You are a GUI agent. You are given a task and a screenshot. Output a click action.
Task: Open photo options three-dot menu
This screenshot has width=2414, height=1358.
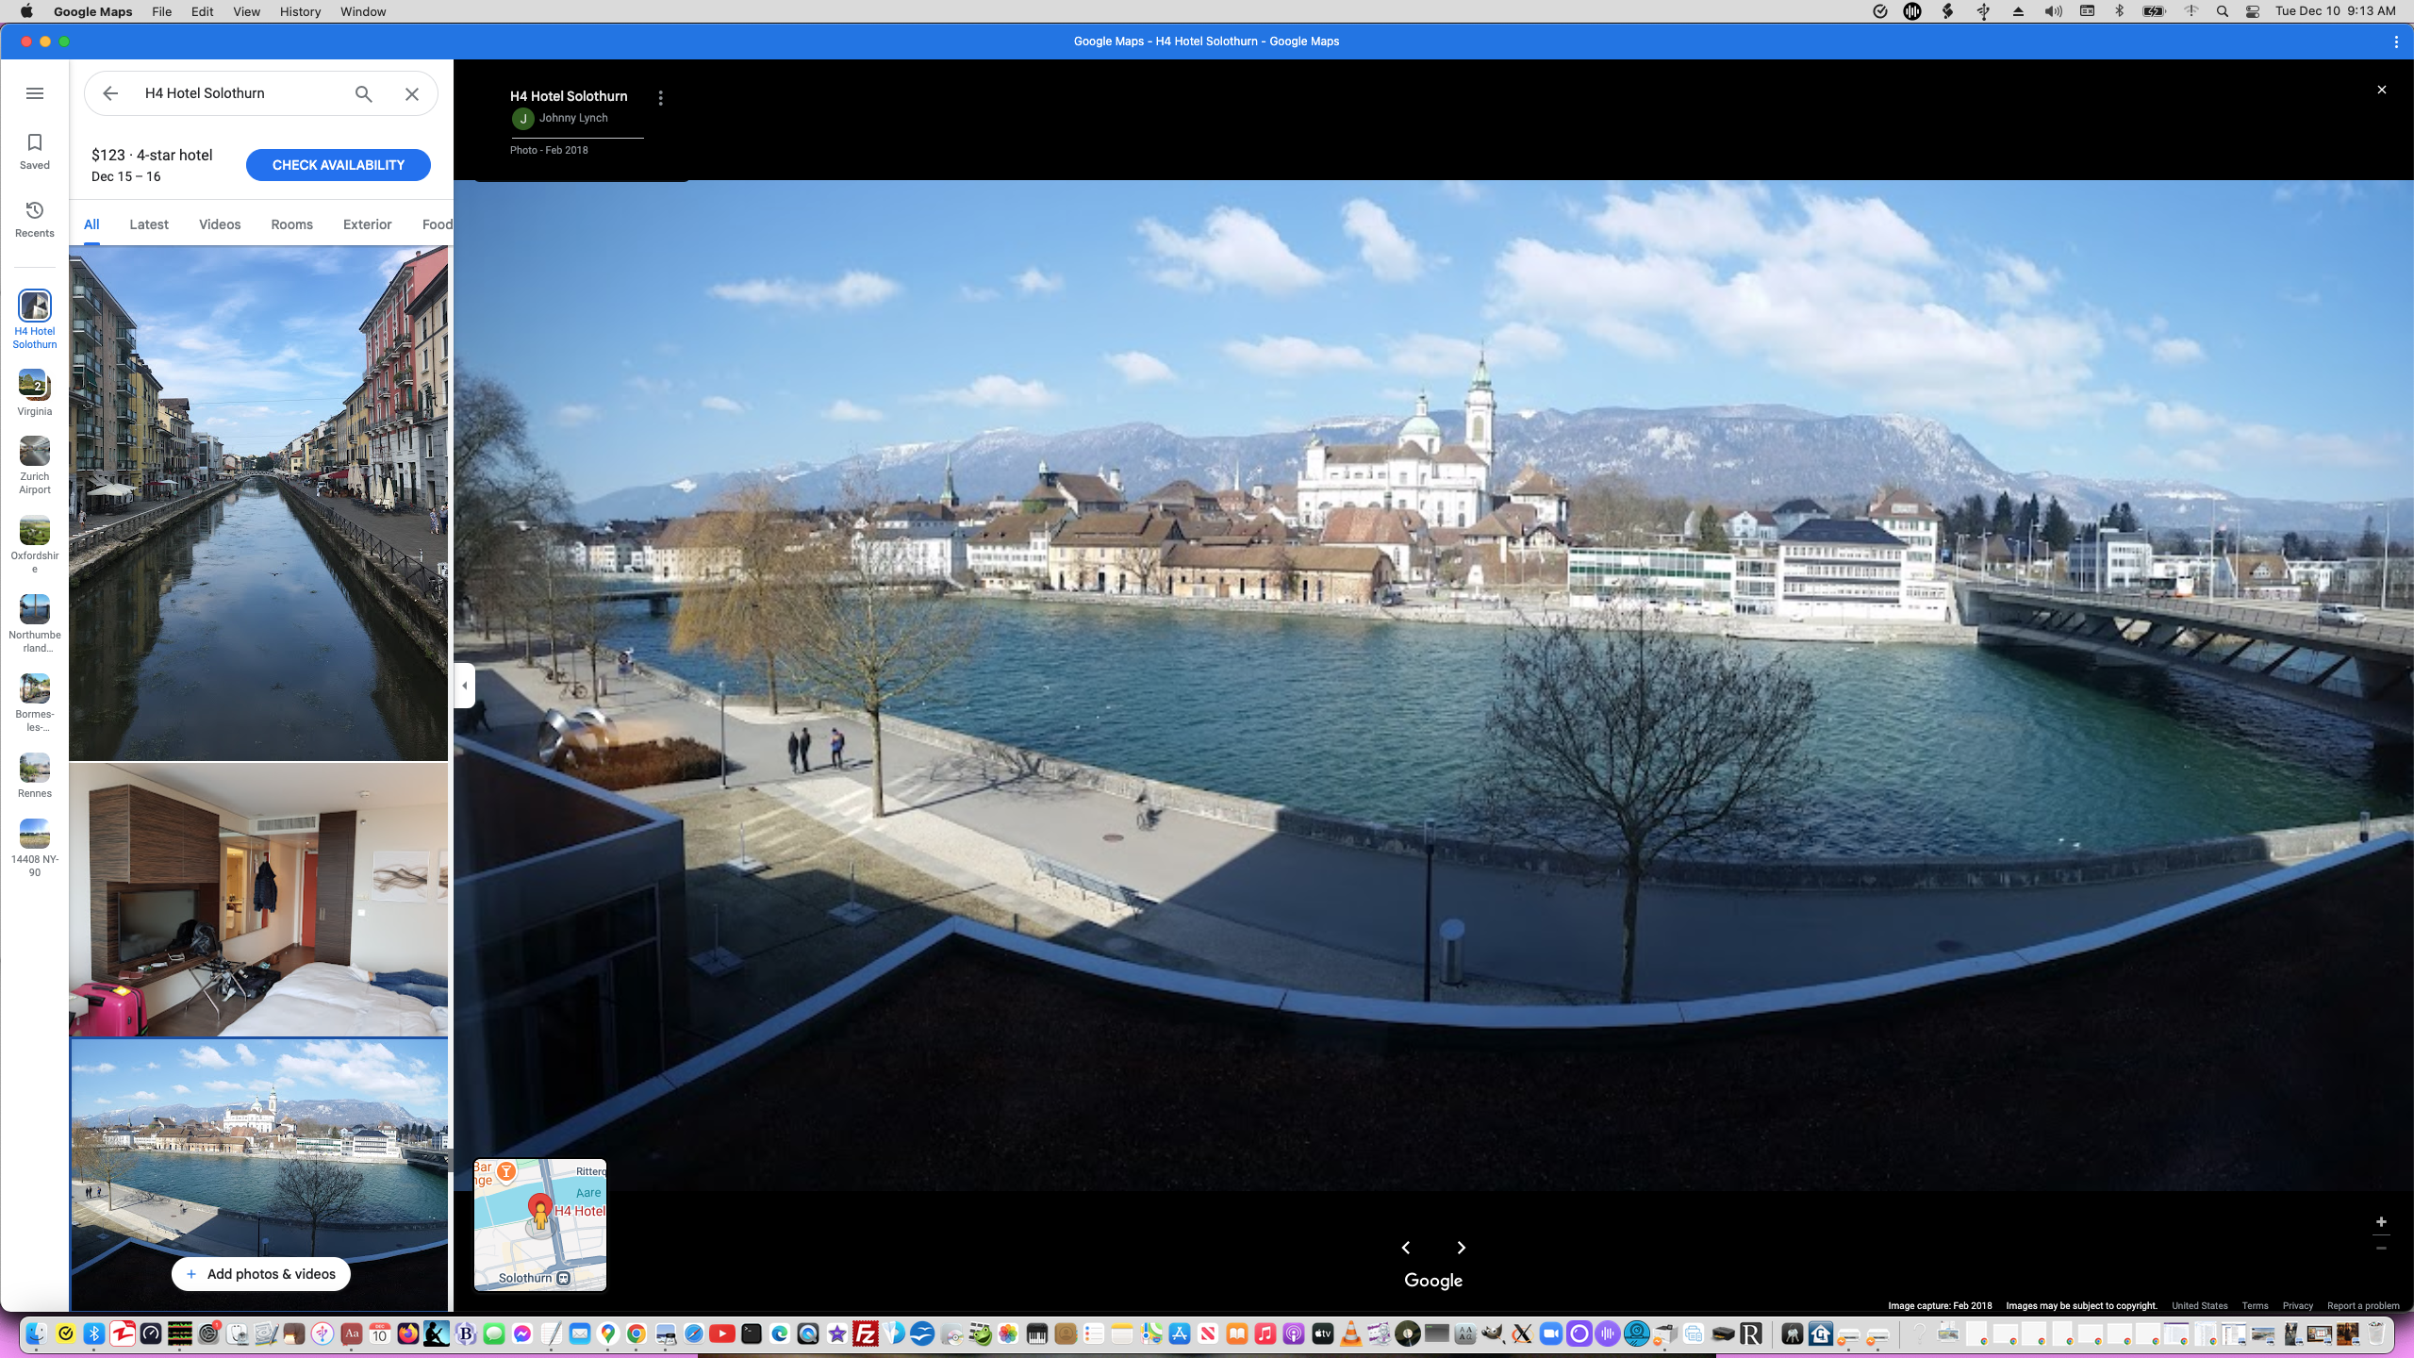coord(661,98)
